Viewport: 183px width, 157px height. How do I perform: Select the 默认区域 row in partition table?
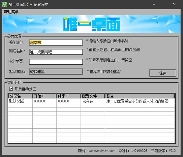tap(91, 101)
